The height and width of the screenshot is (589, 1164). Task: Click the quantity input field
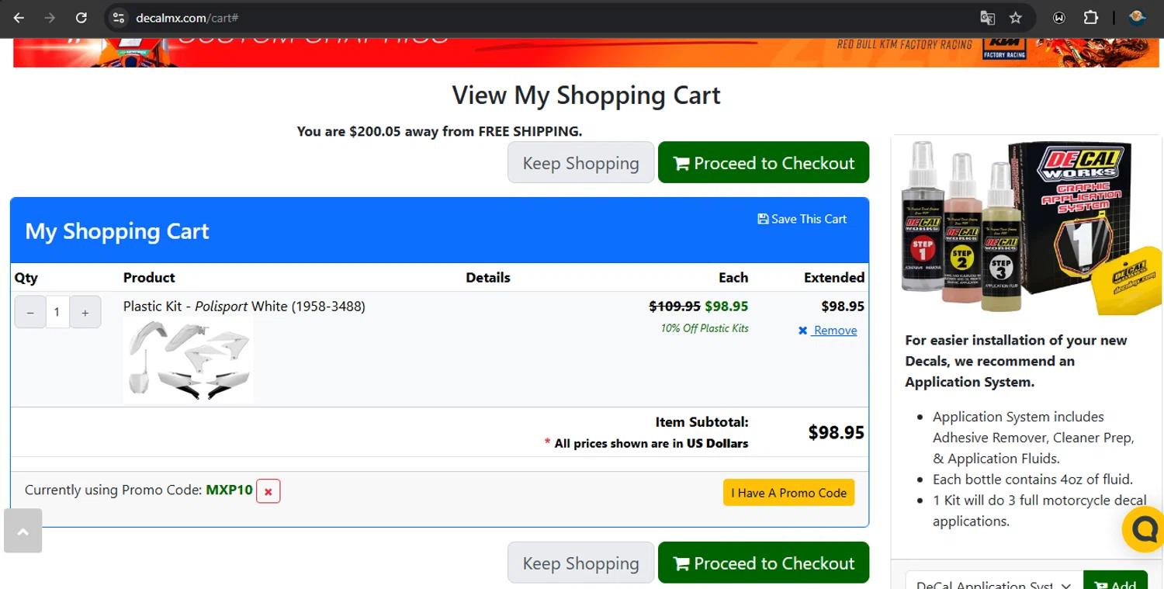pos(57,312)
